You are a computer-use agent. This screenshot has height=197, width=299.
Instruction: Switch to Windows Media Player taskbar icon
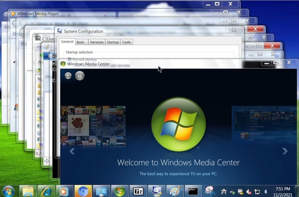pyautogui.click(x=65, y=191)
